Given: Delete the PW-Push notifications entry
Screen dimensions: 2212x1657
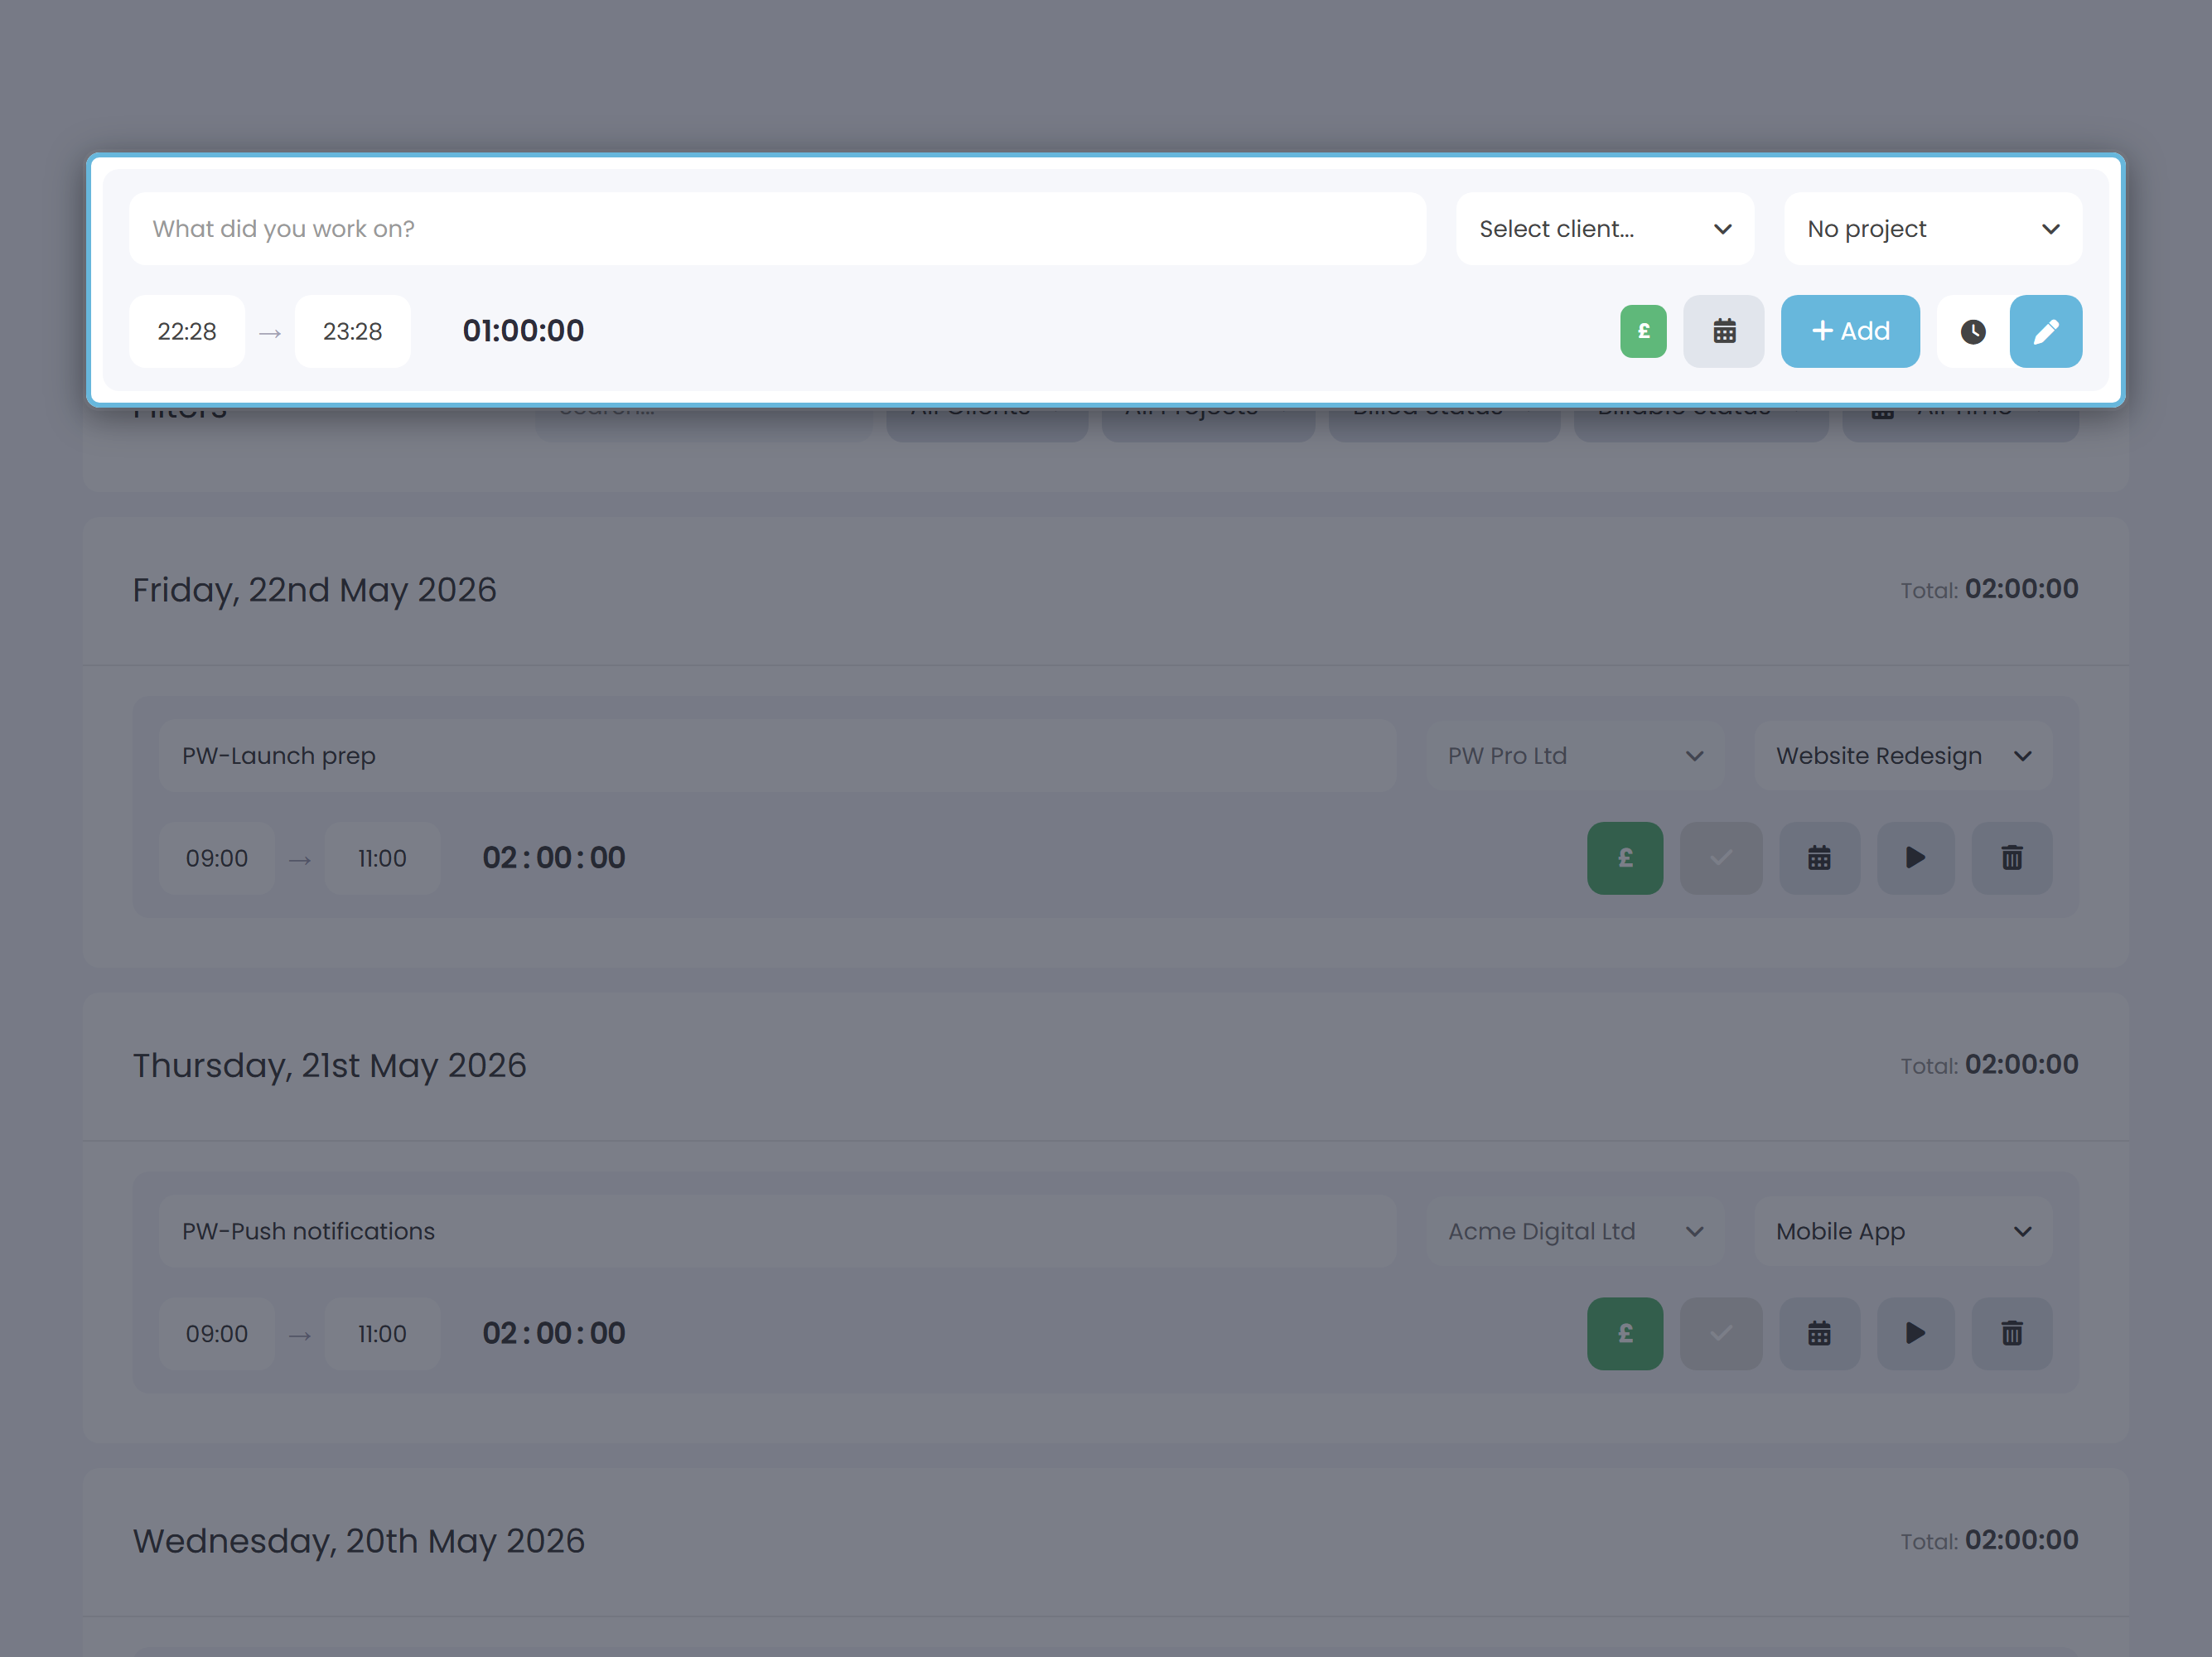Looking at the screenshot, I should pyautogui.click(x=2012, y=1334).
